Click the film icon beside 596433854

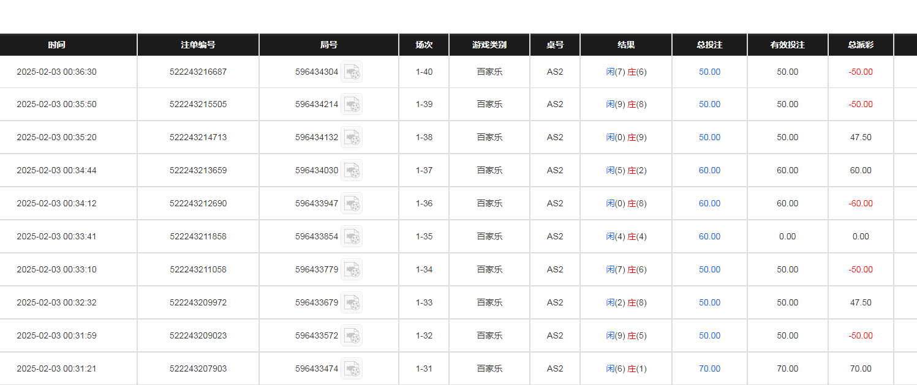click(352, 237)
